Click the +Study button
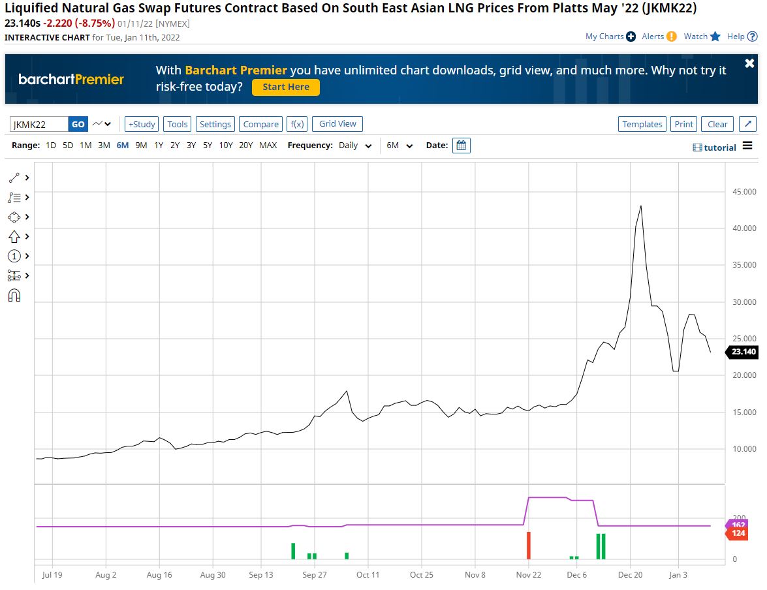 pyautogui.click(x=142, y=124)
